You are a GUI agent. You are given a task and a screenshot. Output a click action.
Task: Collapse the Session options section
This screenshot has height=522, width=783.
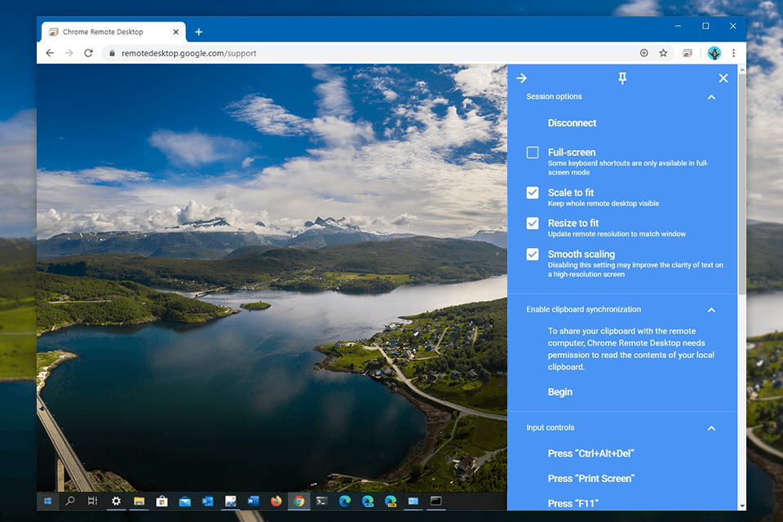[x=710, y=96]
